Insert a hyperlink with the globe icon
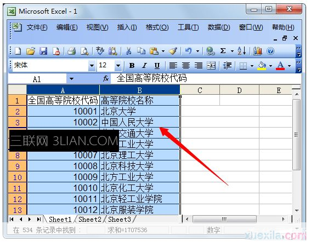Screen dimensions: 311x242 point(210,51)
